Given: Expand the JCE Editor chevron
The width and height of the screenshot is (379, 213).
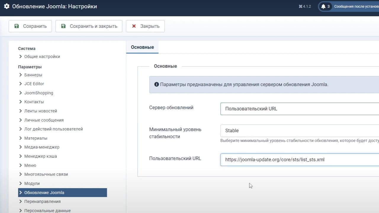Looking at the screenshot, I should [x=20, y=84].
